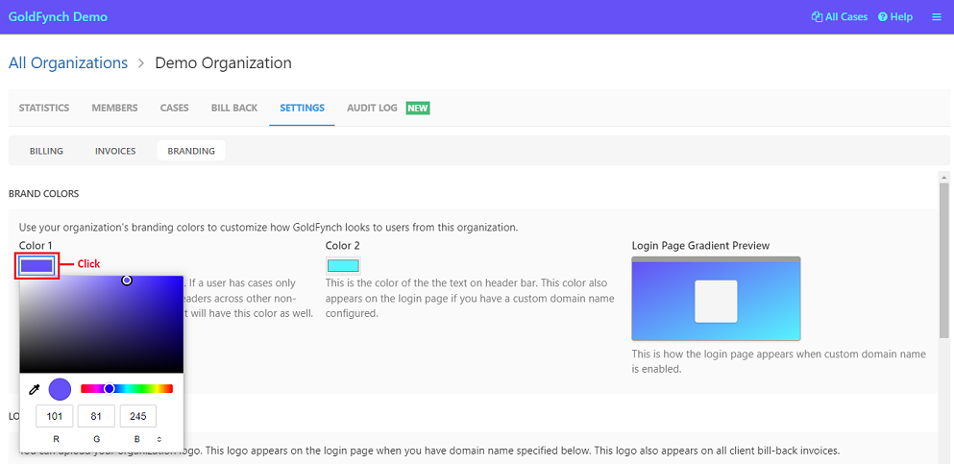Click the blue value field showing 245
Image resolution: width=954 pixels, height=464 pixels.
click(x=138, y=416)
